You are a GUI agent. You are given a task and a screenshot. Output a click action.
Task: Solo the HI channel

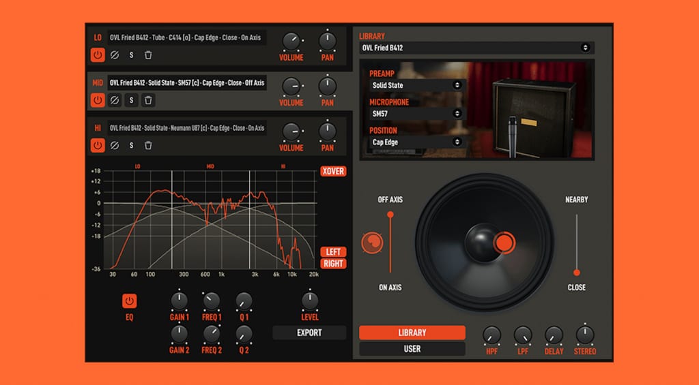pos(132,145)
